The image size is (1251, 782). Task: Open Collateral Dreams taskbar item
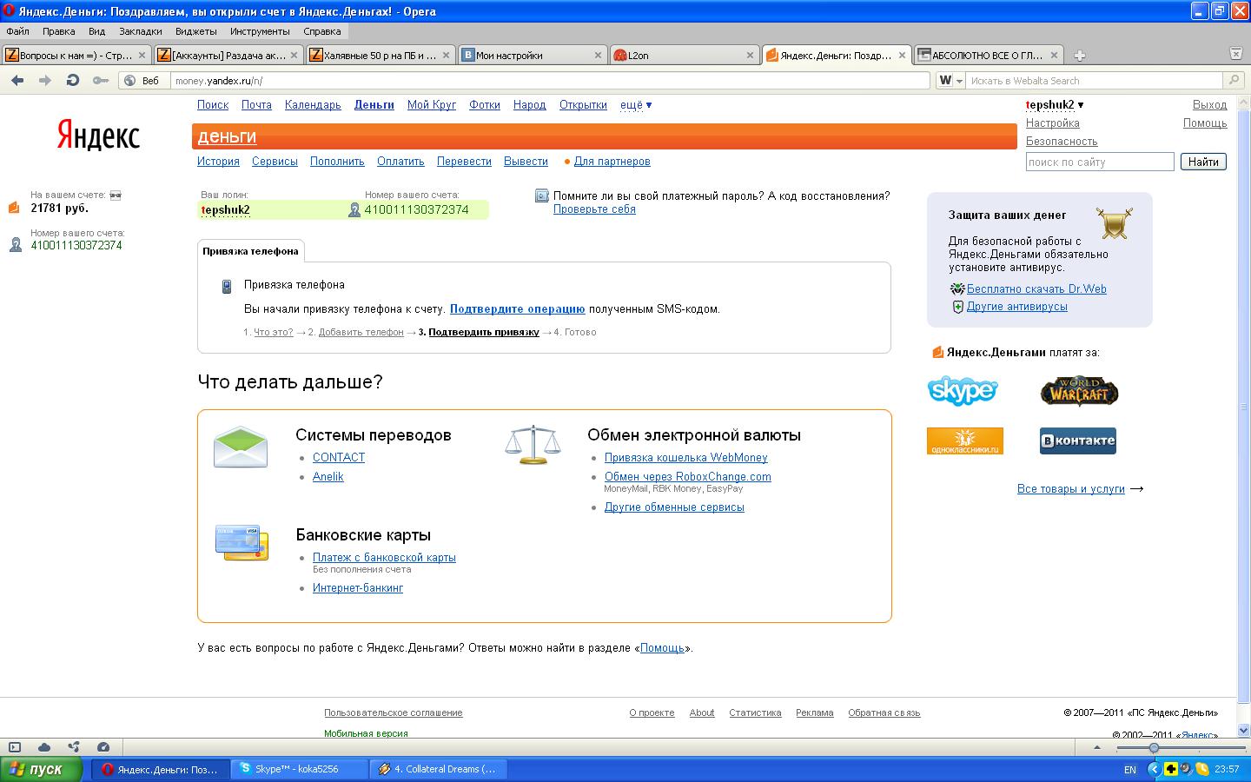pos(439,769)
